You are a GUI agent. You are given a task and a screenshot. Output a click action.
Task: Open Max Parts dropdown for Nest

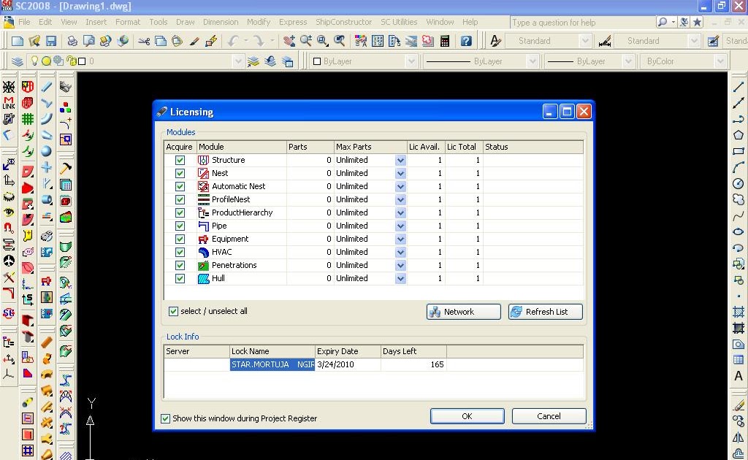(401, 173)
